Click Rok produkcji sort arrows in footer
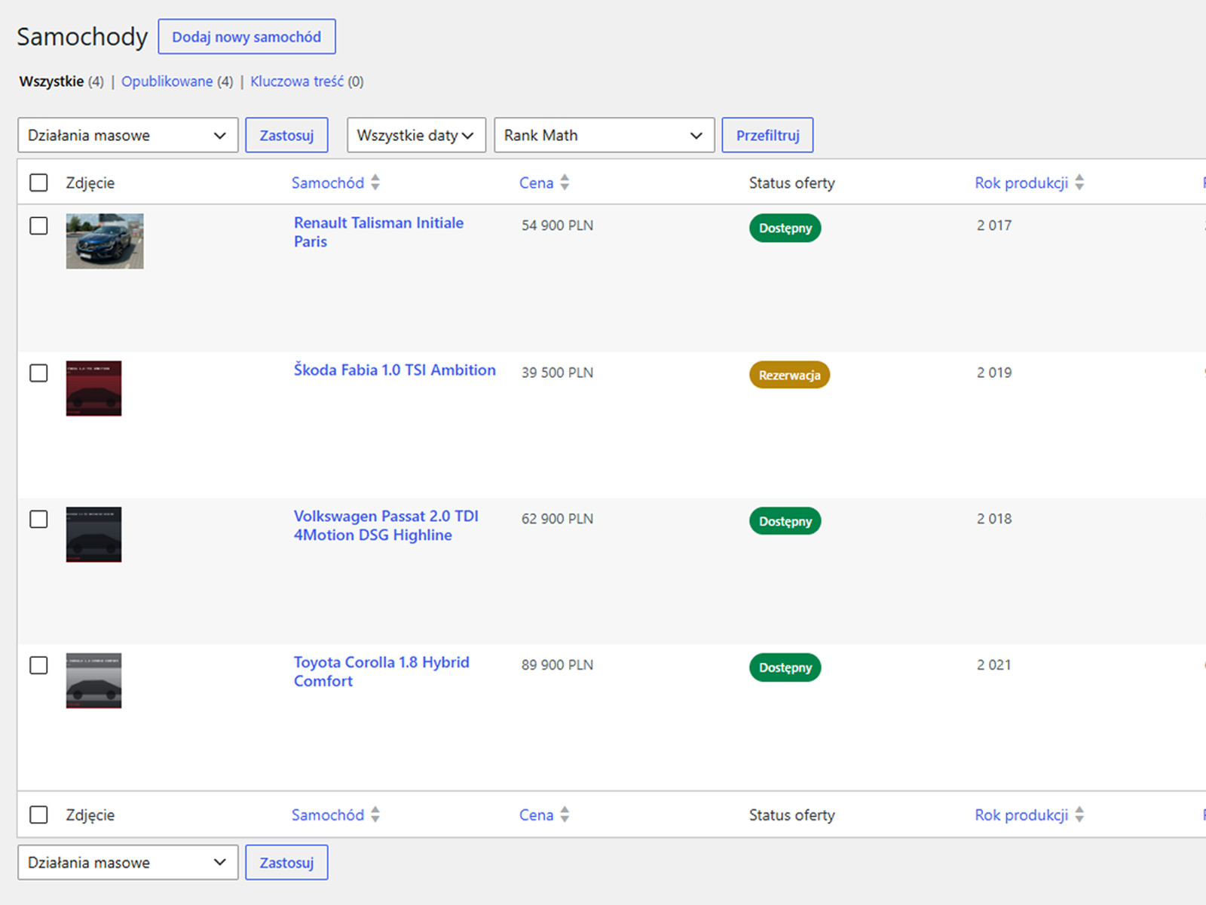 click(x=1079, y=814)
